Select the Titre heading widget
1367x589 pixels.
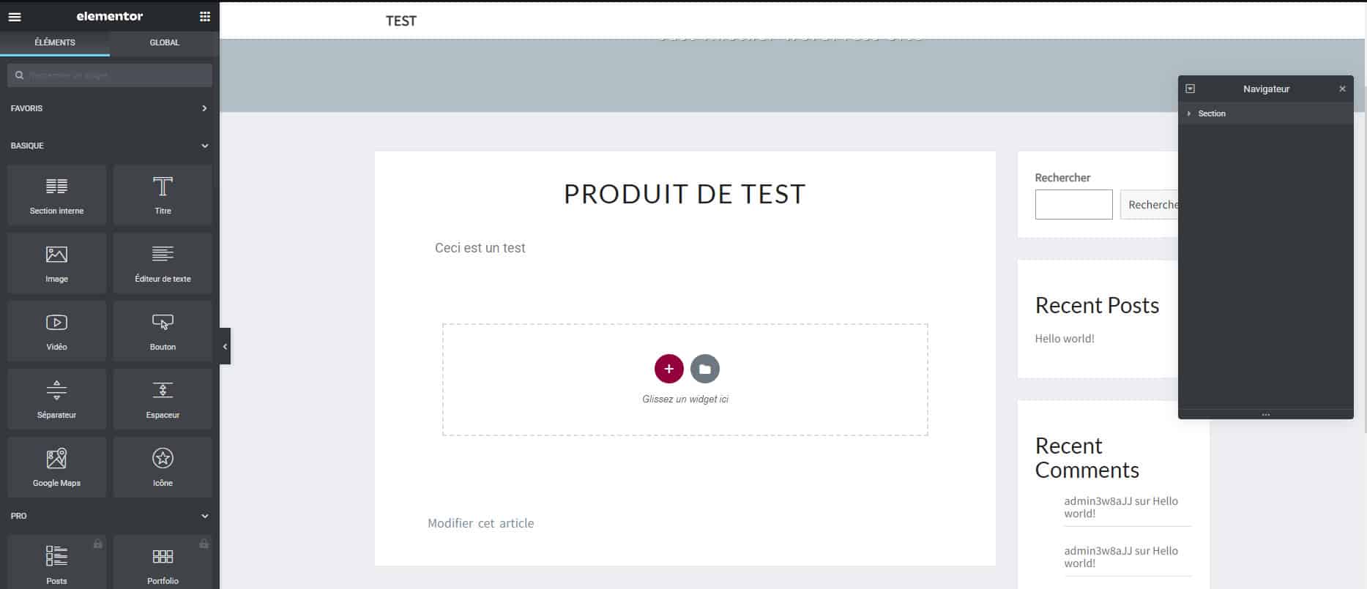[163, 195]
